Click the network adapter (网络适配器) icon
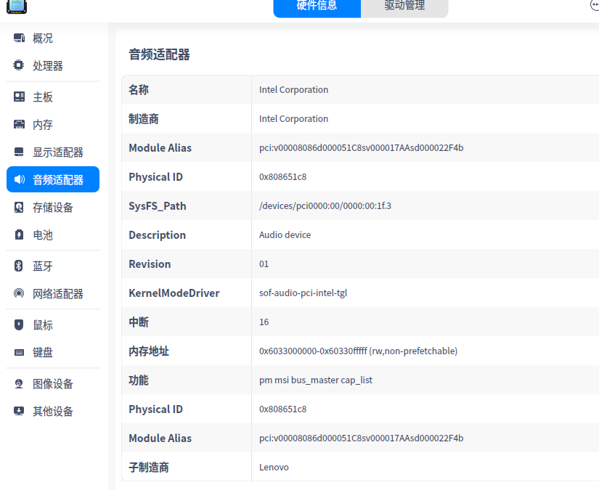 [19, 294]
